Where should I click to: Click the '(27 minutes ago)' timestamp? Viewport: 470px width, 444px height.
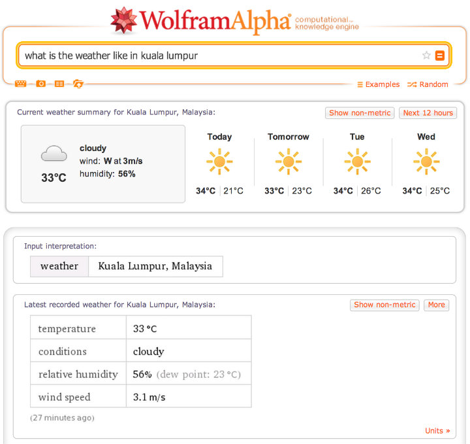pyautogui.click(x=62, y=418)
